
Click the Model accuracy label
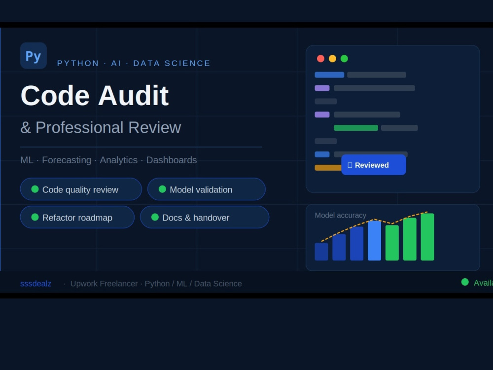point(341,215)
